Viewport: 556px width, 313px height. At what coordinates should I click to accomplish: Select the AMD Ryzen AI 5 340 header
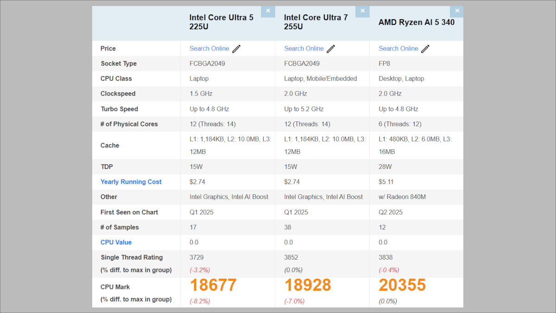tap(416, 22)
